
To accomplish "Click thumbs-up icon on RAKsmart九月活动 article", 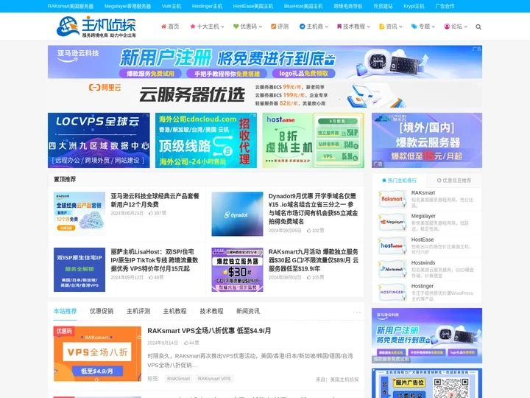I will (308, 277).
